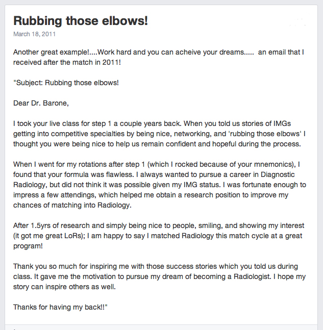Click the words 'story can inspire others as well.'

pos(64,287)
